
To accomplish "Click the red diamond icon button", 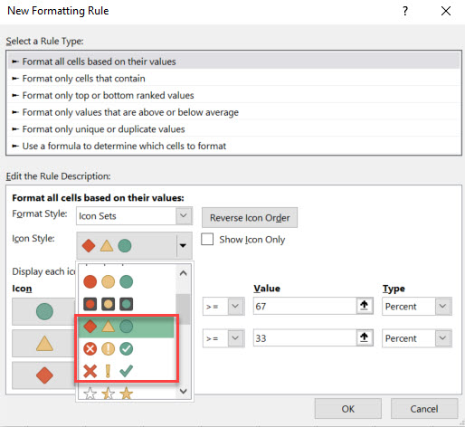I will [x=43, y=375].
